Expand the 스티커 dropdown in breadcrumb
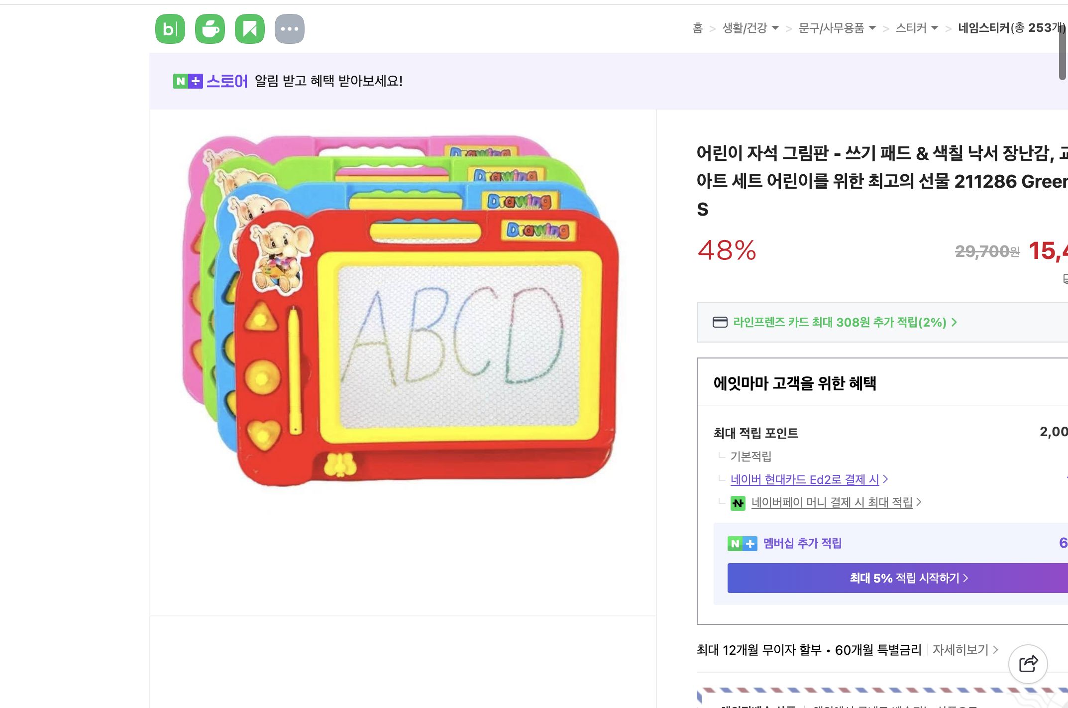1068x708 pixels. tap(934, 28)
